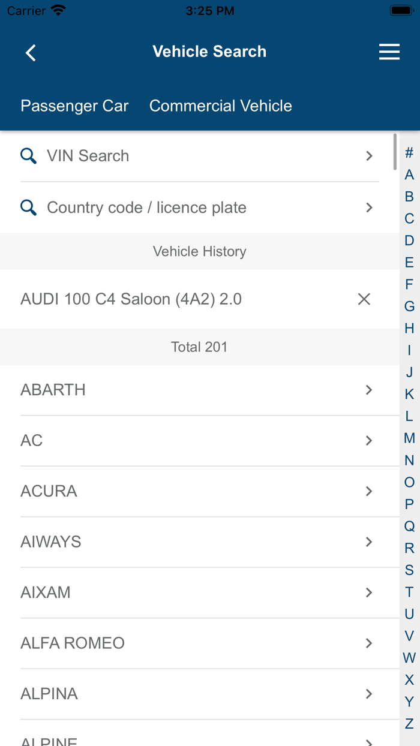Switch to the Passenger Car tab
420x746 pixels.
click(74, 106)
